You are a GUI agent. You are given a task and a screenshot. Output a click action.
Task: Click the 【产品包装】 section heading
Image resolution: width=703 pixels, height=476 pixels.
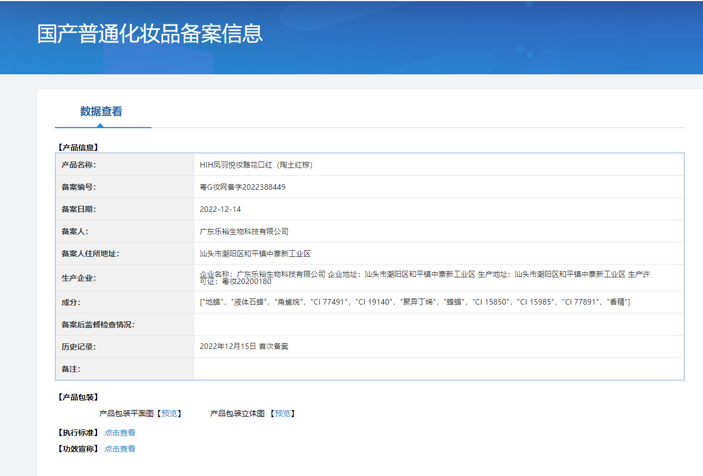pos(78,397)
